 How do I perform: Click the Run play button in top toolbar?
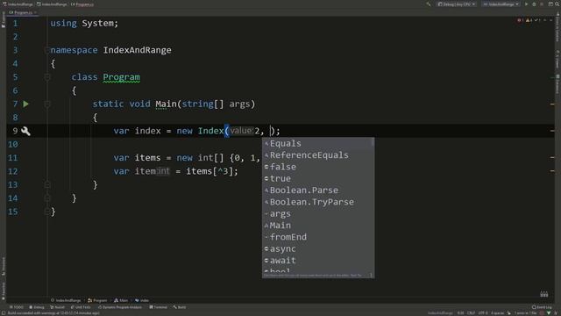click(526, 4)
